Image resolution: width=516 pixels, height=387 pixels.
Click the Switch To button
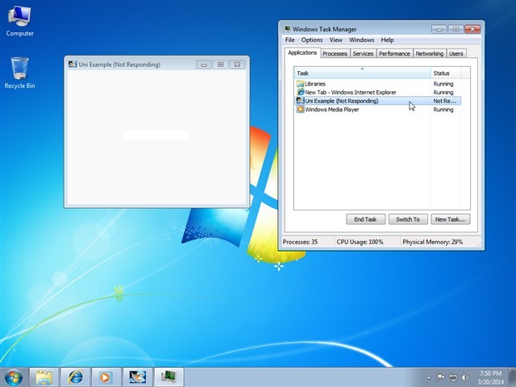point(408,219)
